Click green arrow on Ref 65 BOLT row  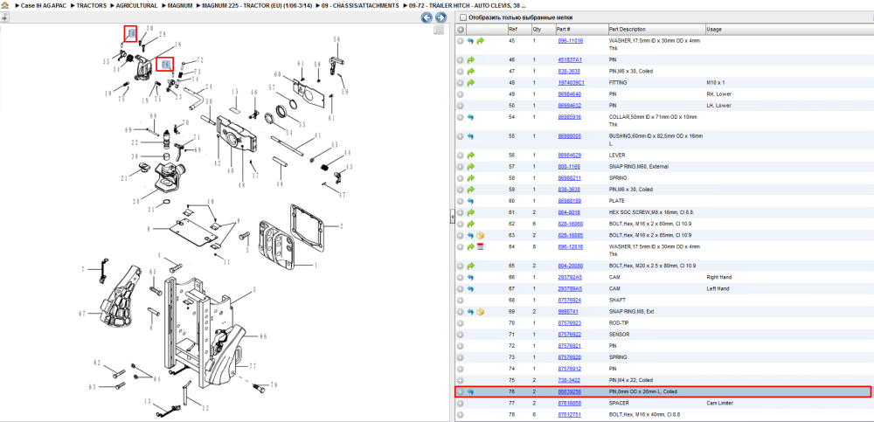tap(470, 266)
